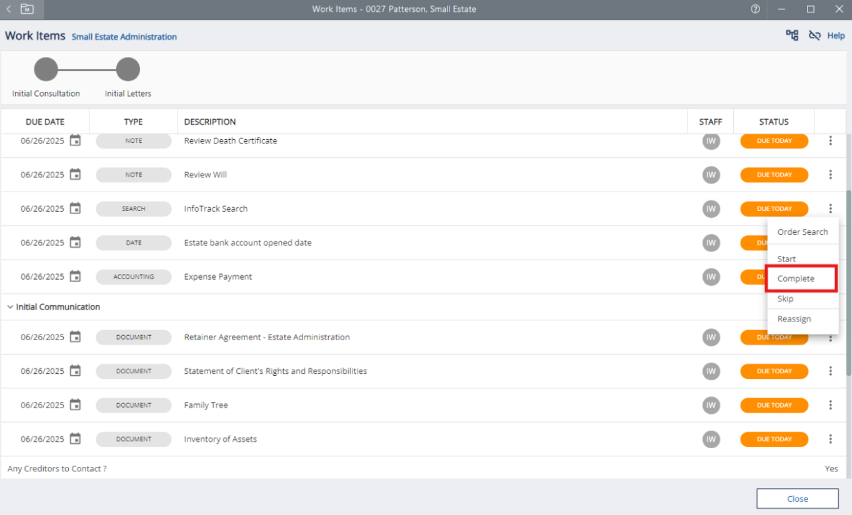The image size is (852, 515).
Task: Click the vertical scrollbar of work items list
Action: (x=848, y=281)
